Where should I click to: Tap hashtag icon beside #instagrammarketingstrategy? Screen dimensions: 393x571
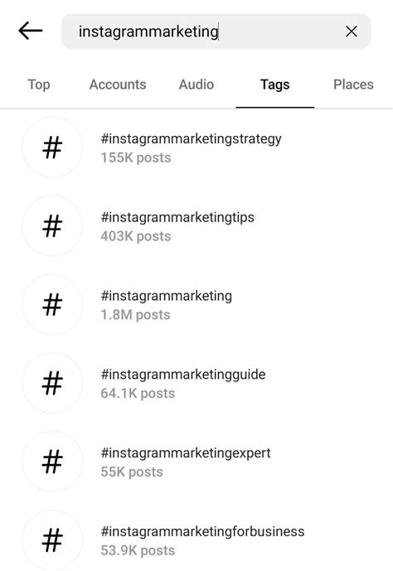(x=52, y=148)
